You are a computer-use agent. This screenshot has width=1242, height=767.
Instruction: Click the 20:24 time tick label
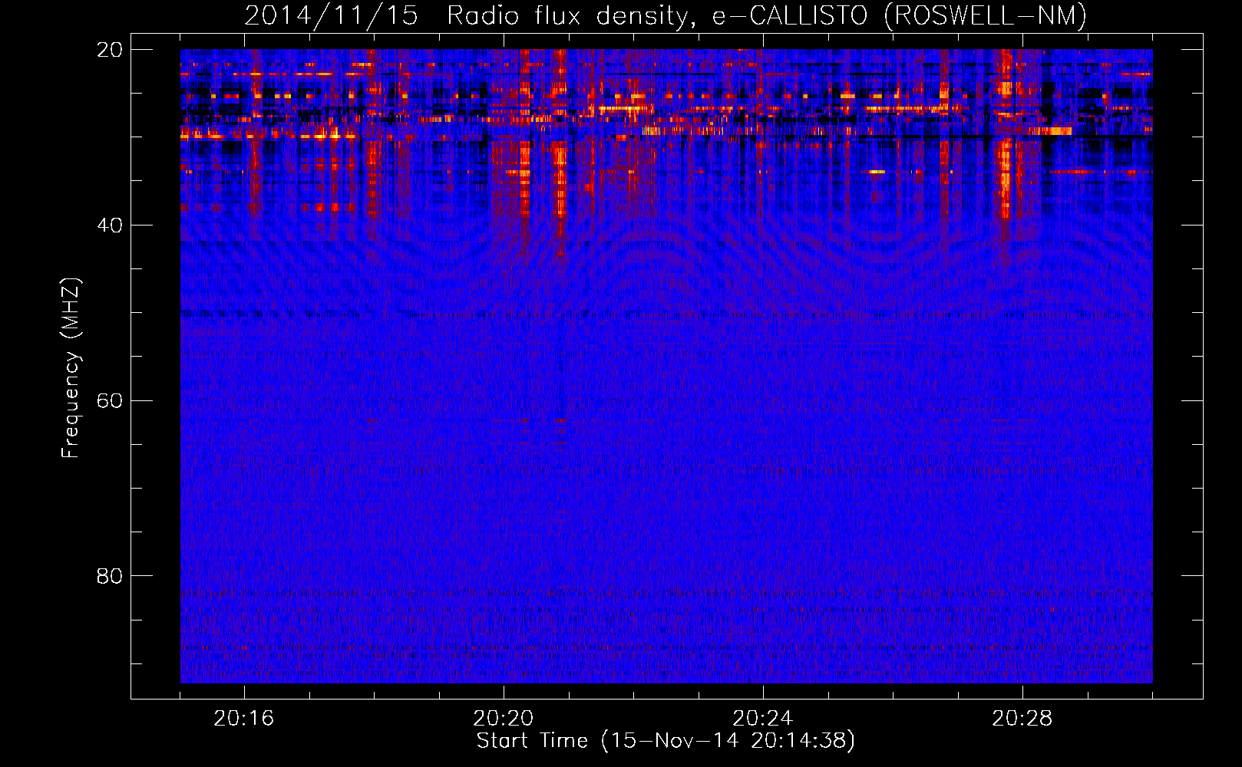pos(763,719)
